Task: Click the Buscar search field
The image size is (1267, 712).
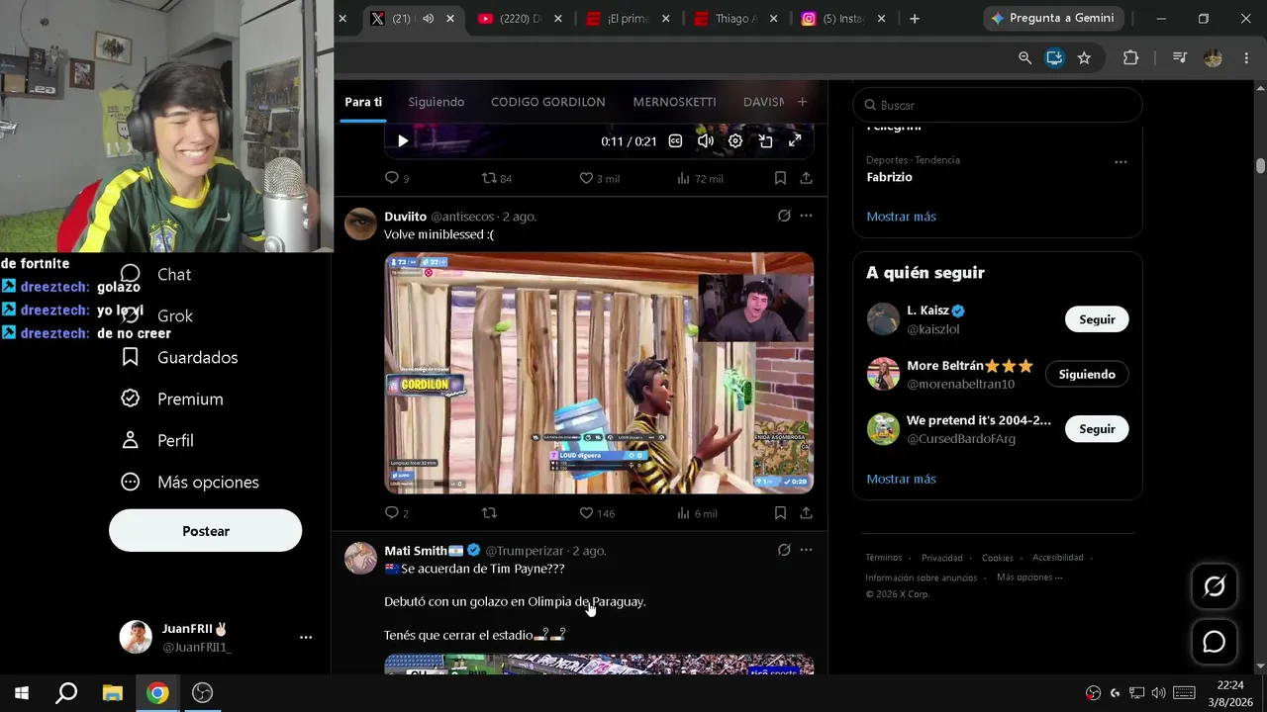Action: [998, 105]
